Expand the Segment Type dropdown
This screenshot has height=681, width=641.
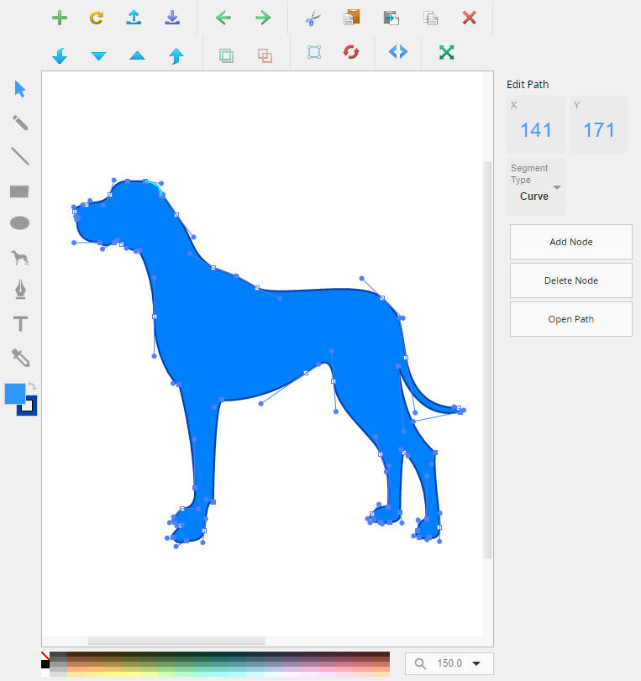(x=556, y=187)
